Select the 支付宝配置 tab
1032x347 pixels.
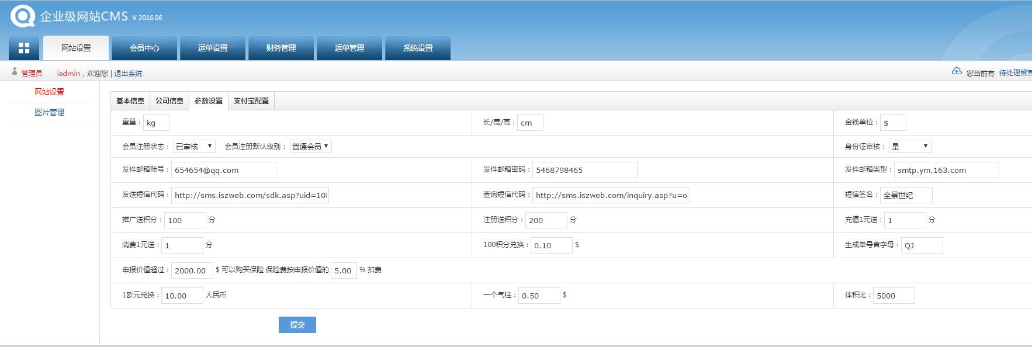[x=251, y=100]
